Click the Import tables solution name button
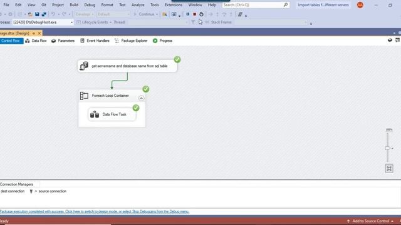 coord(323,5)
